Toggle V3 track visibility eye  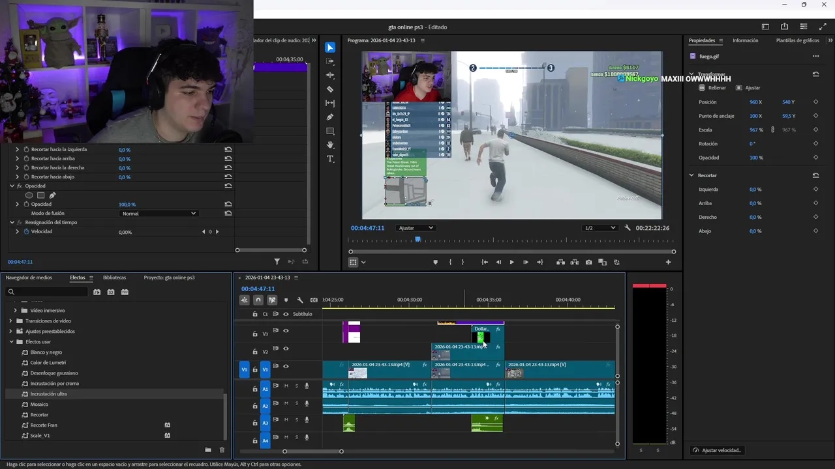point(286,331)
